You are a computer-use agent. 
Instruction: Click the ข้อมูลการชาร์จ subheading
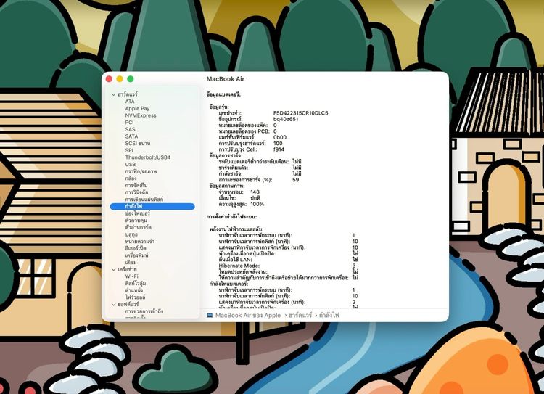pyautogui.click(x=226, y=155)
